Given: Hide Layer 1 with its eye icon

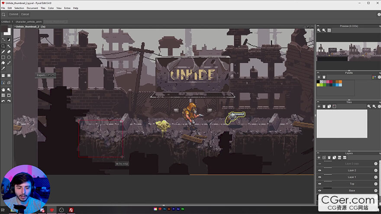Looking at the screenshot, I should tap(320, 177).
